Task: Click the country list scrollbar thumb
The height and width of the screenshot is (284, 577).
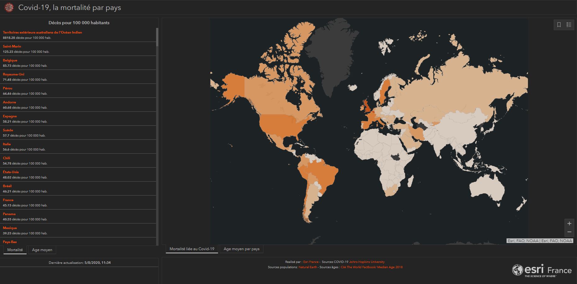Action: click(157, 37)
